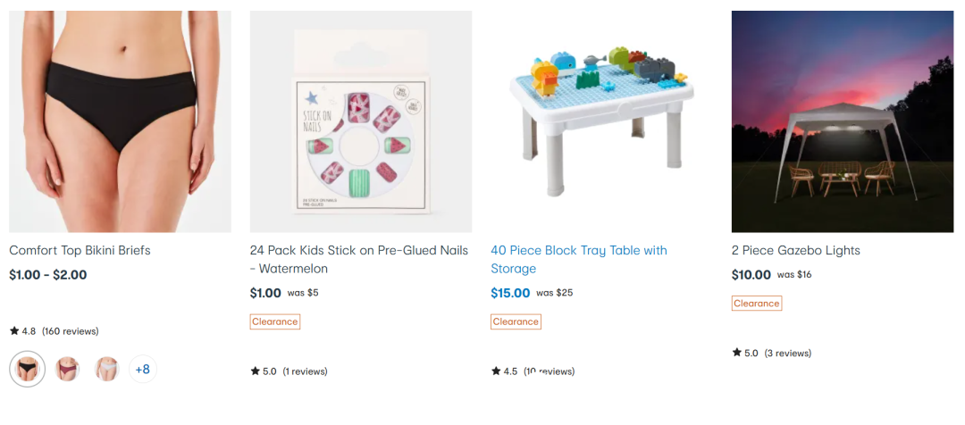Open the Stick on Nails product image
965x425 pixels.
coord(361,121)
